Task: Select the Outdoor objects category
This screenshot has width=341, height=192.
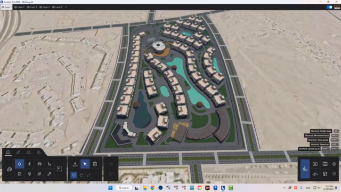Action: (x=19, y=174)
